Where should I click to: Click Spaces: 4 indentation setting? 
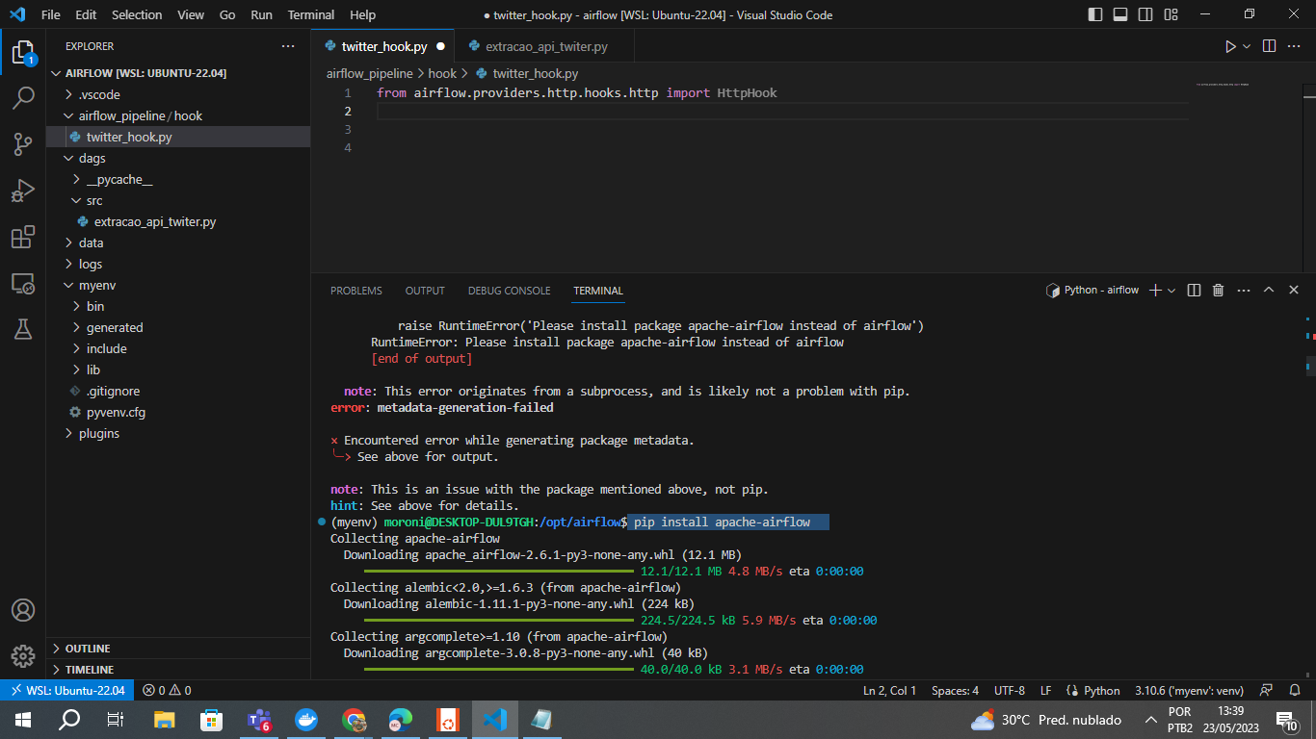955,690
